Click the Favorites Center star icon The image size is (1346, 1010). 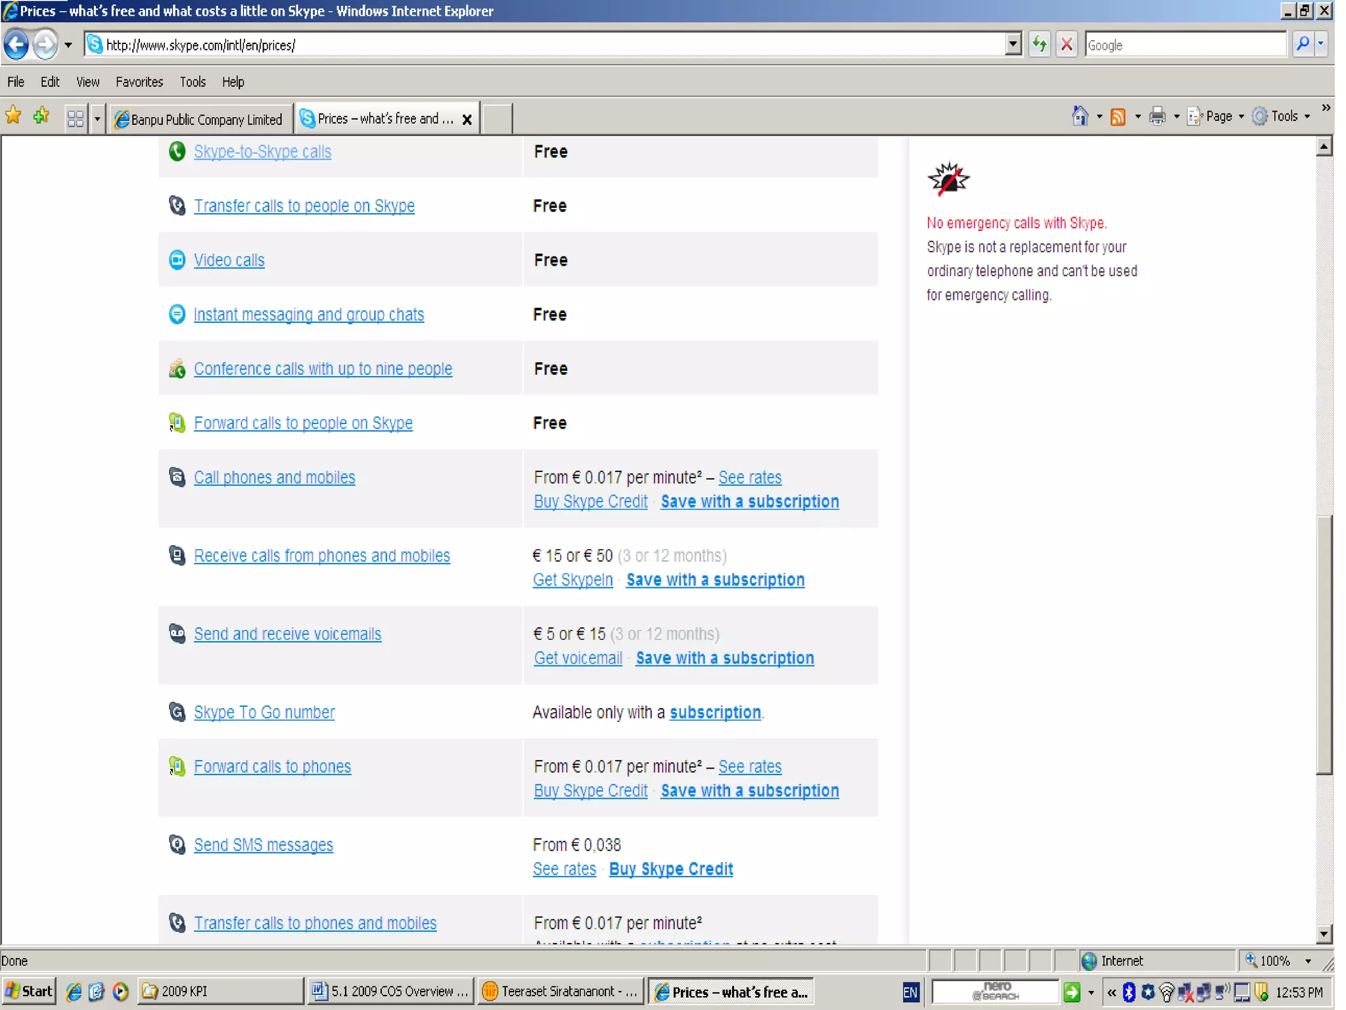13,116
